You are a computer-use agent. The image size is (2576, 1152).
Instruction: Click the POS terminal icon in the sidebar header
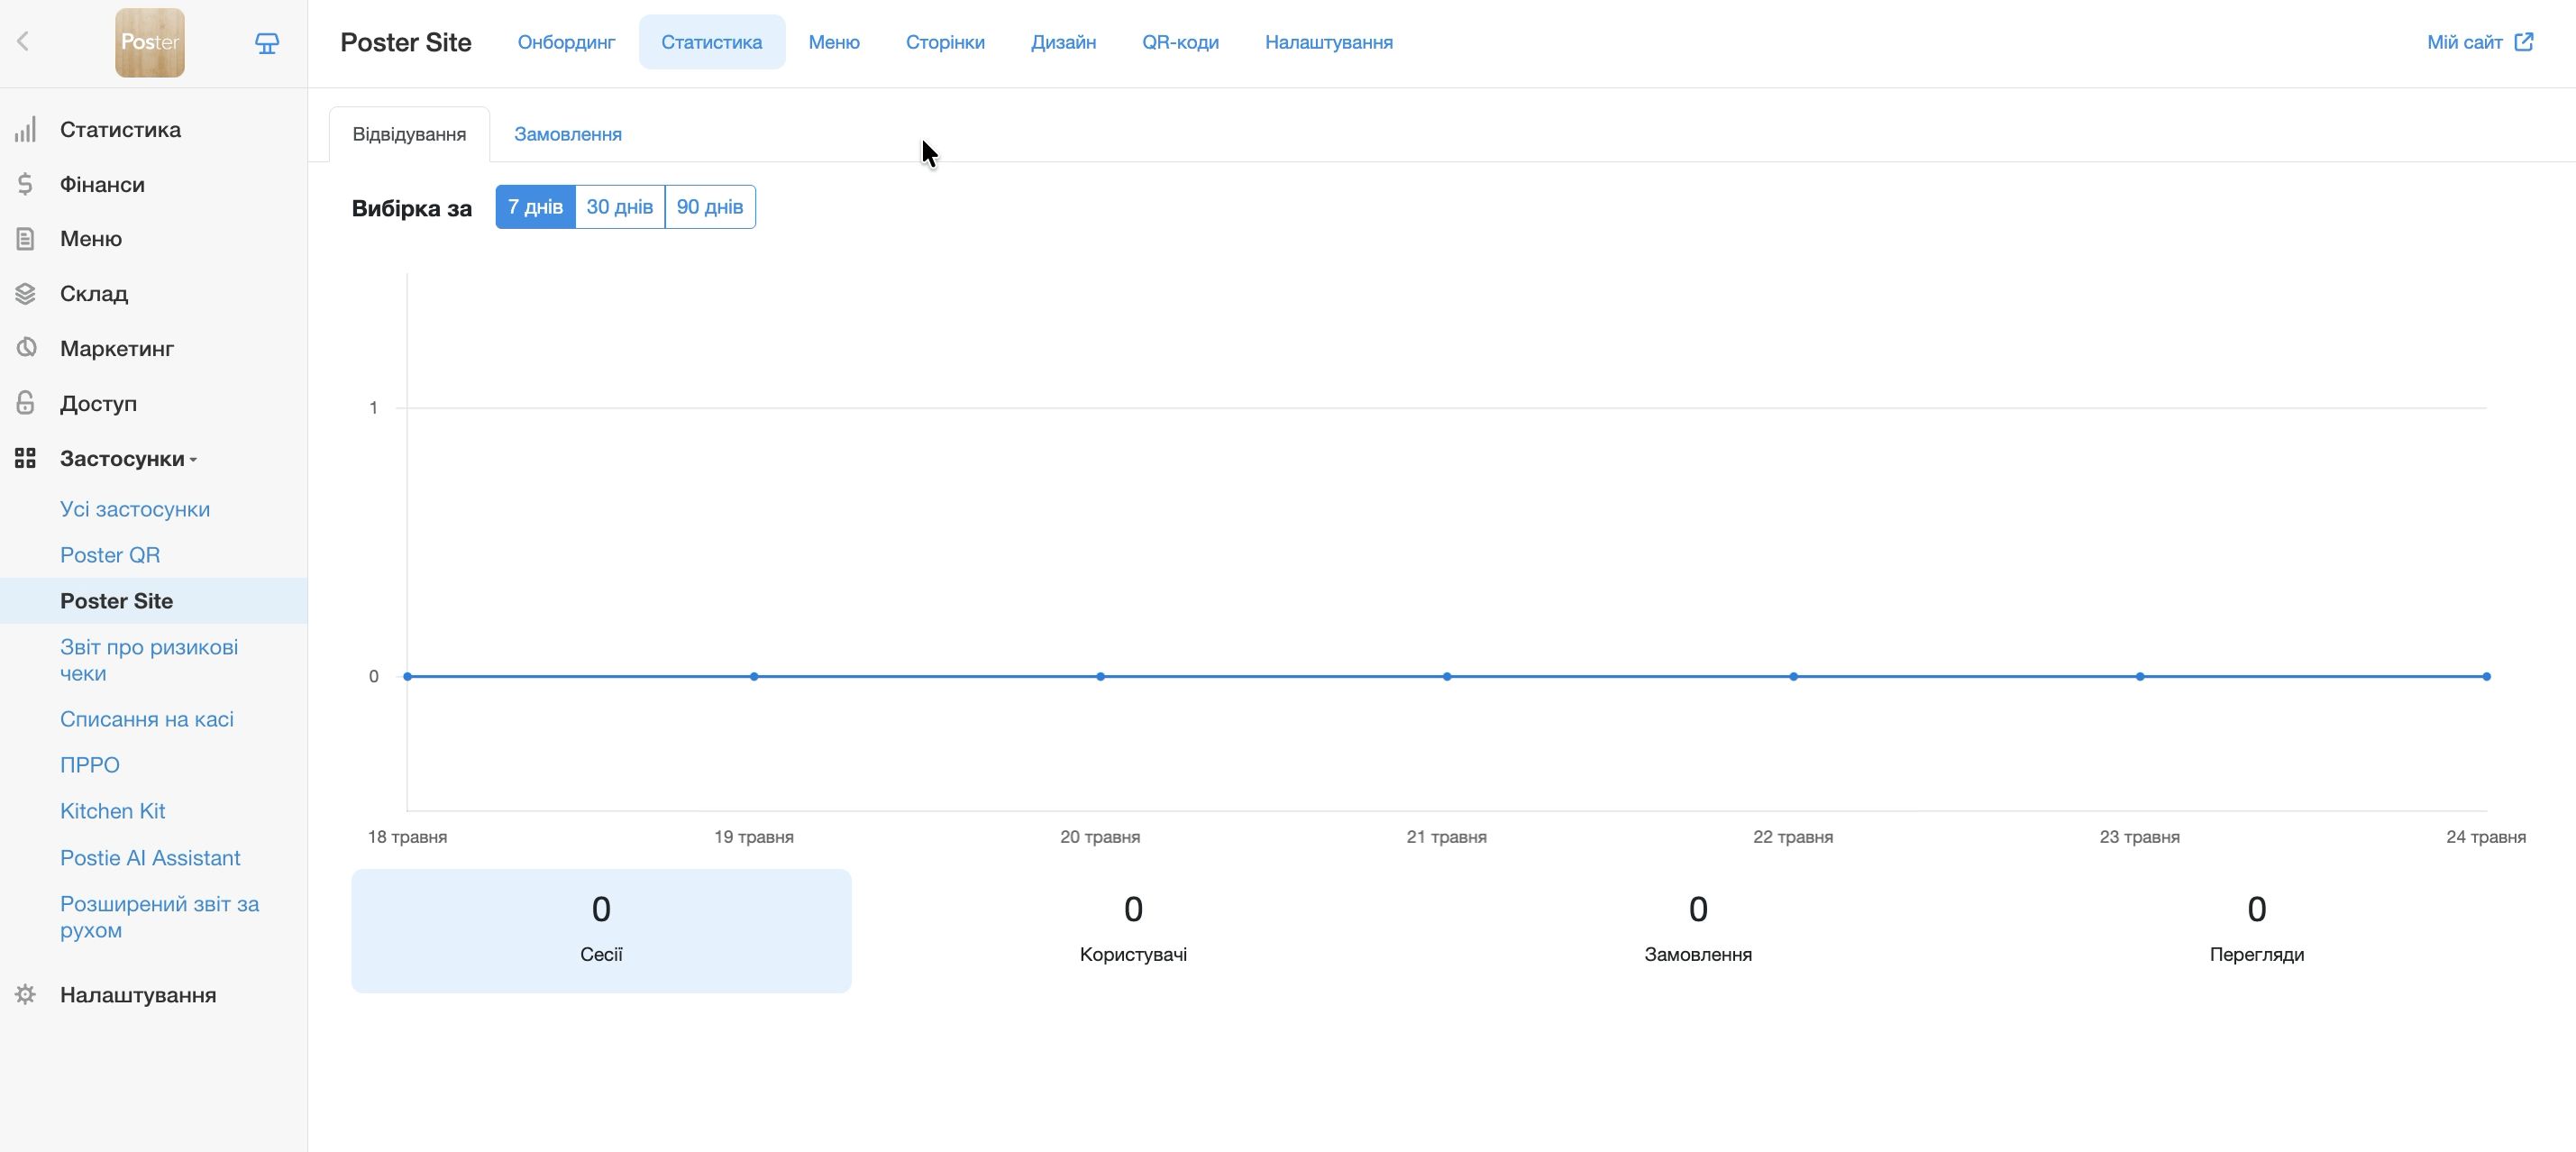tap(266, 43)
